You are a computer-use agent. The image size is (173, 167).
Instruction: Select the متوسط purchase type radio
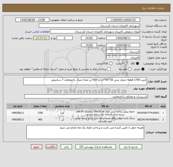129,69
